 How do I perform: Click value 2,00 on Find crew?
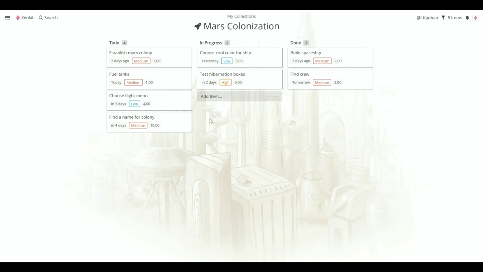[x=338, y=82]
